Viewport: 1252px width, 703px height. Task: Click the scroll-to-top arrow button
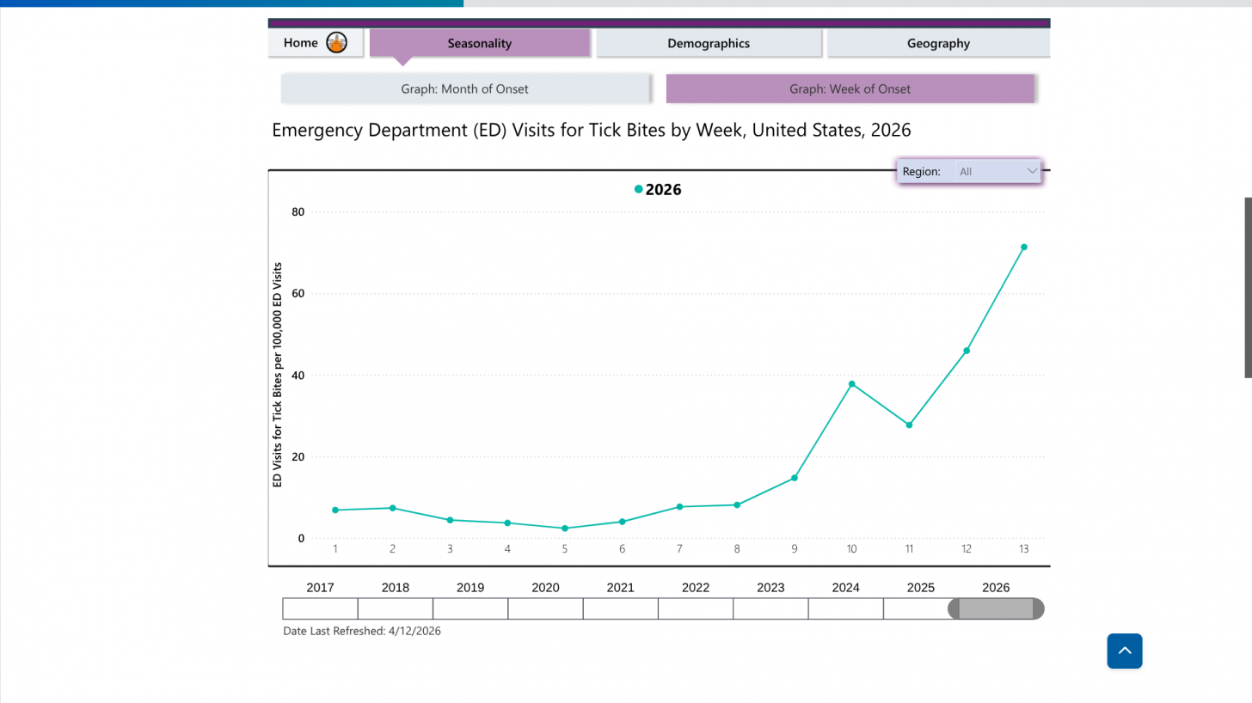click(1124, 651)
